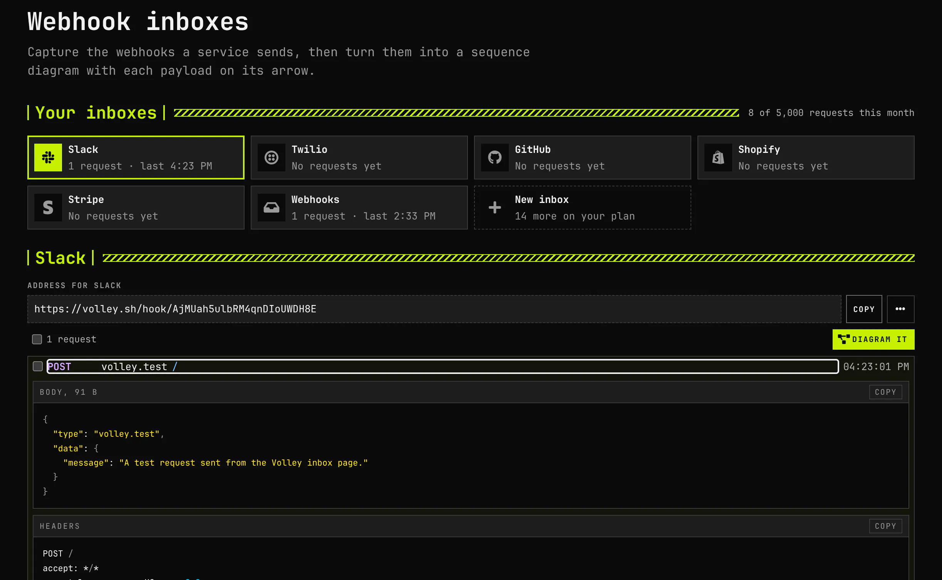
Task: Click the GitHub octocat icon
Action: pyautogui.click(x=495, y=158)
